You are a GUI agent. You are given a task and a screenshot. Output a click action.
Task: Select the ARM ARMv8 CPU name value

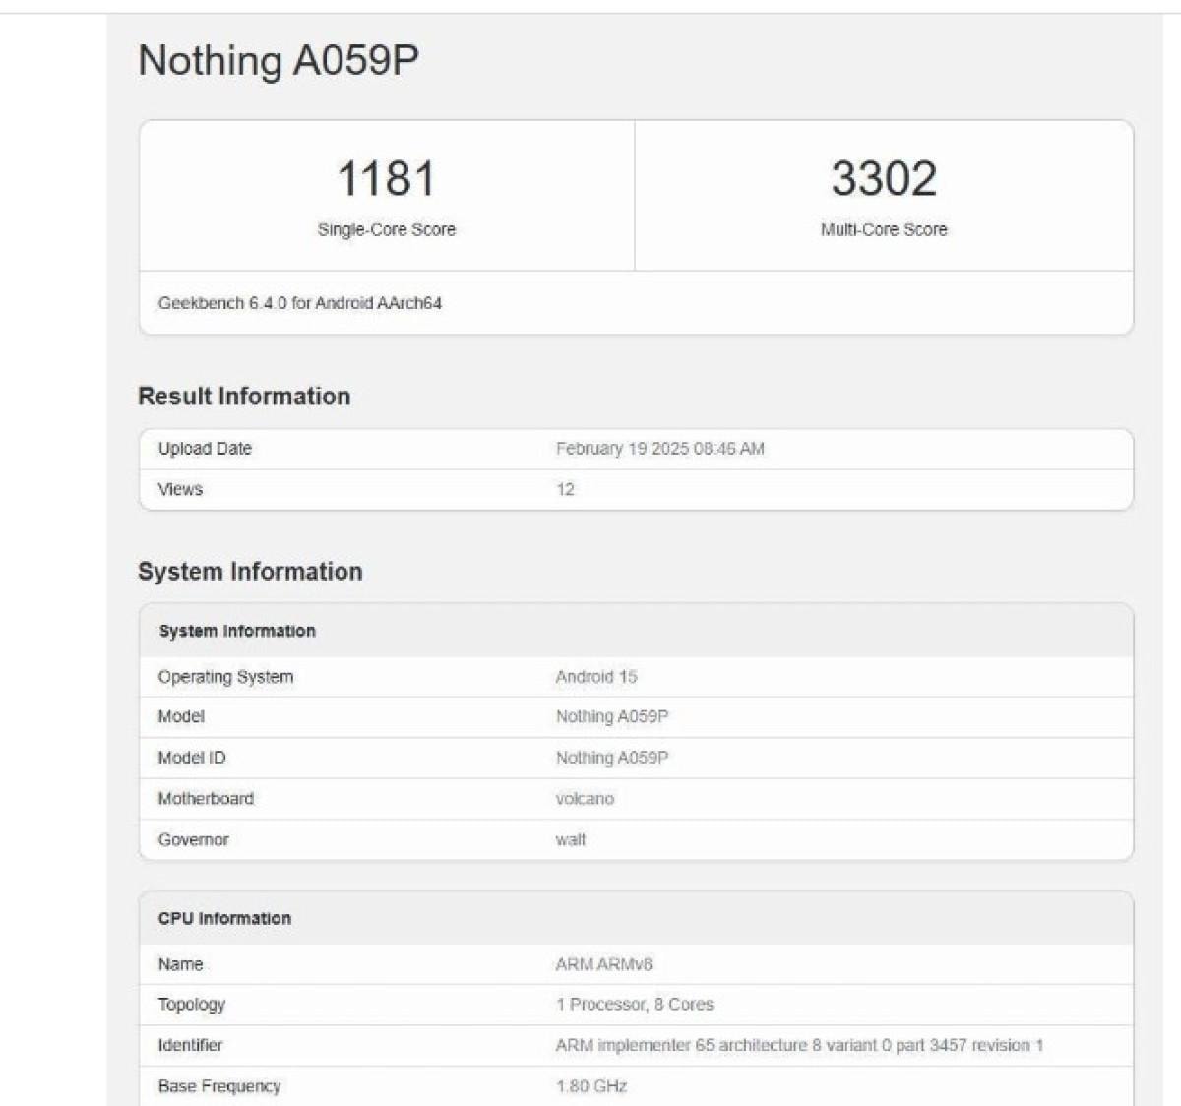603,964
